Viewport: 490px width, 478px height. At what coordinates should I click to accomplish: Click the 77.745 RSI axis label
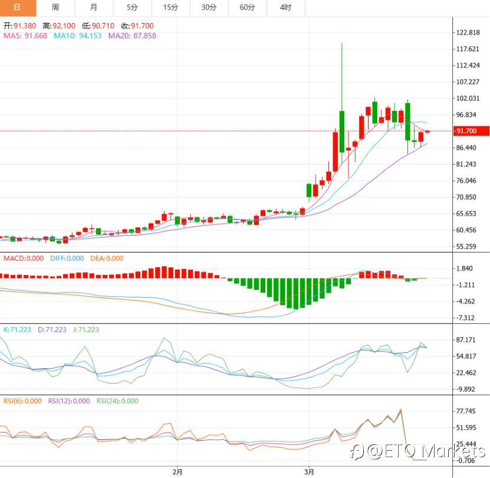pos(466,411)
